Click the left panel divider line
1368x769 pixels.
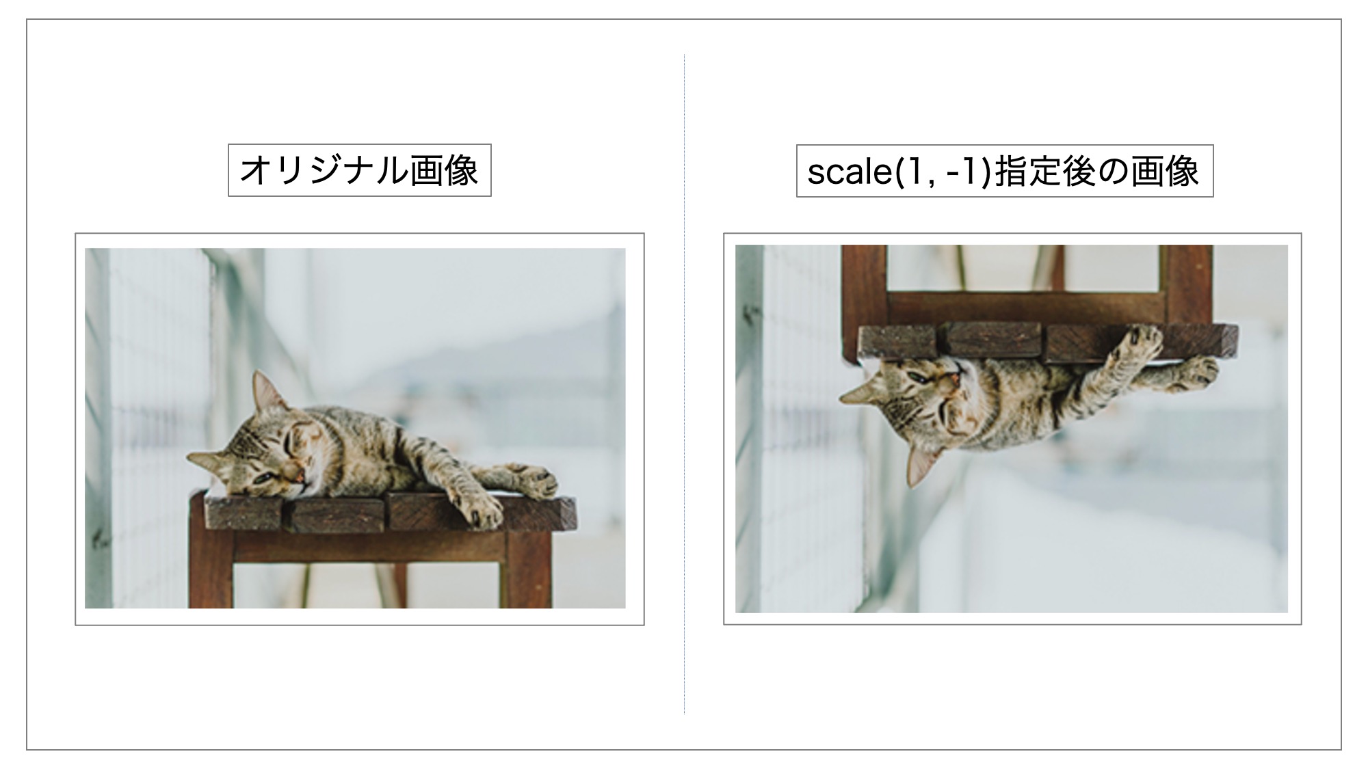click(x=684, y=385)
